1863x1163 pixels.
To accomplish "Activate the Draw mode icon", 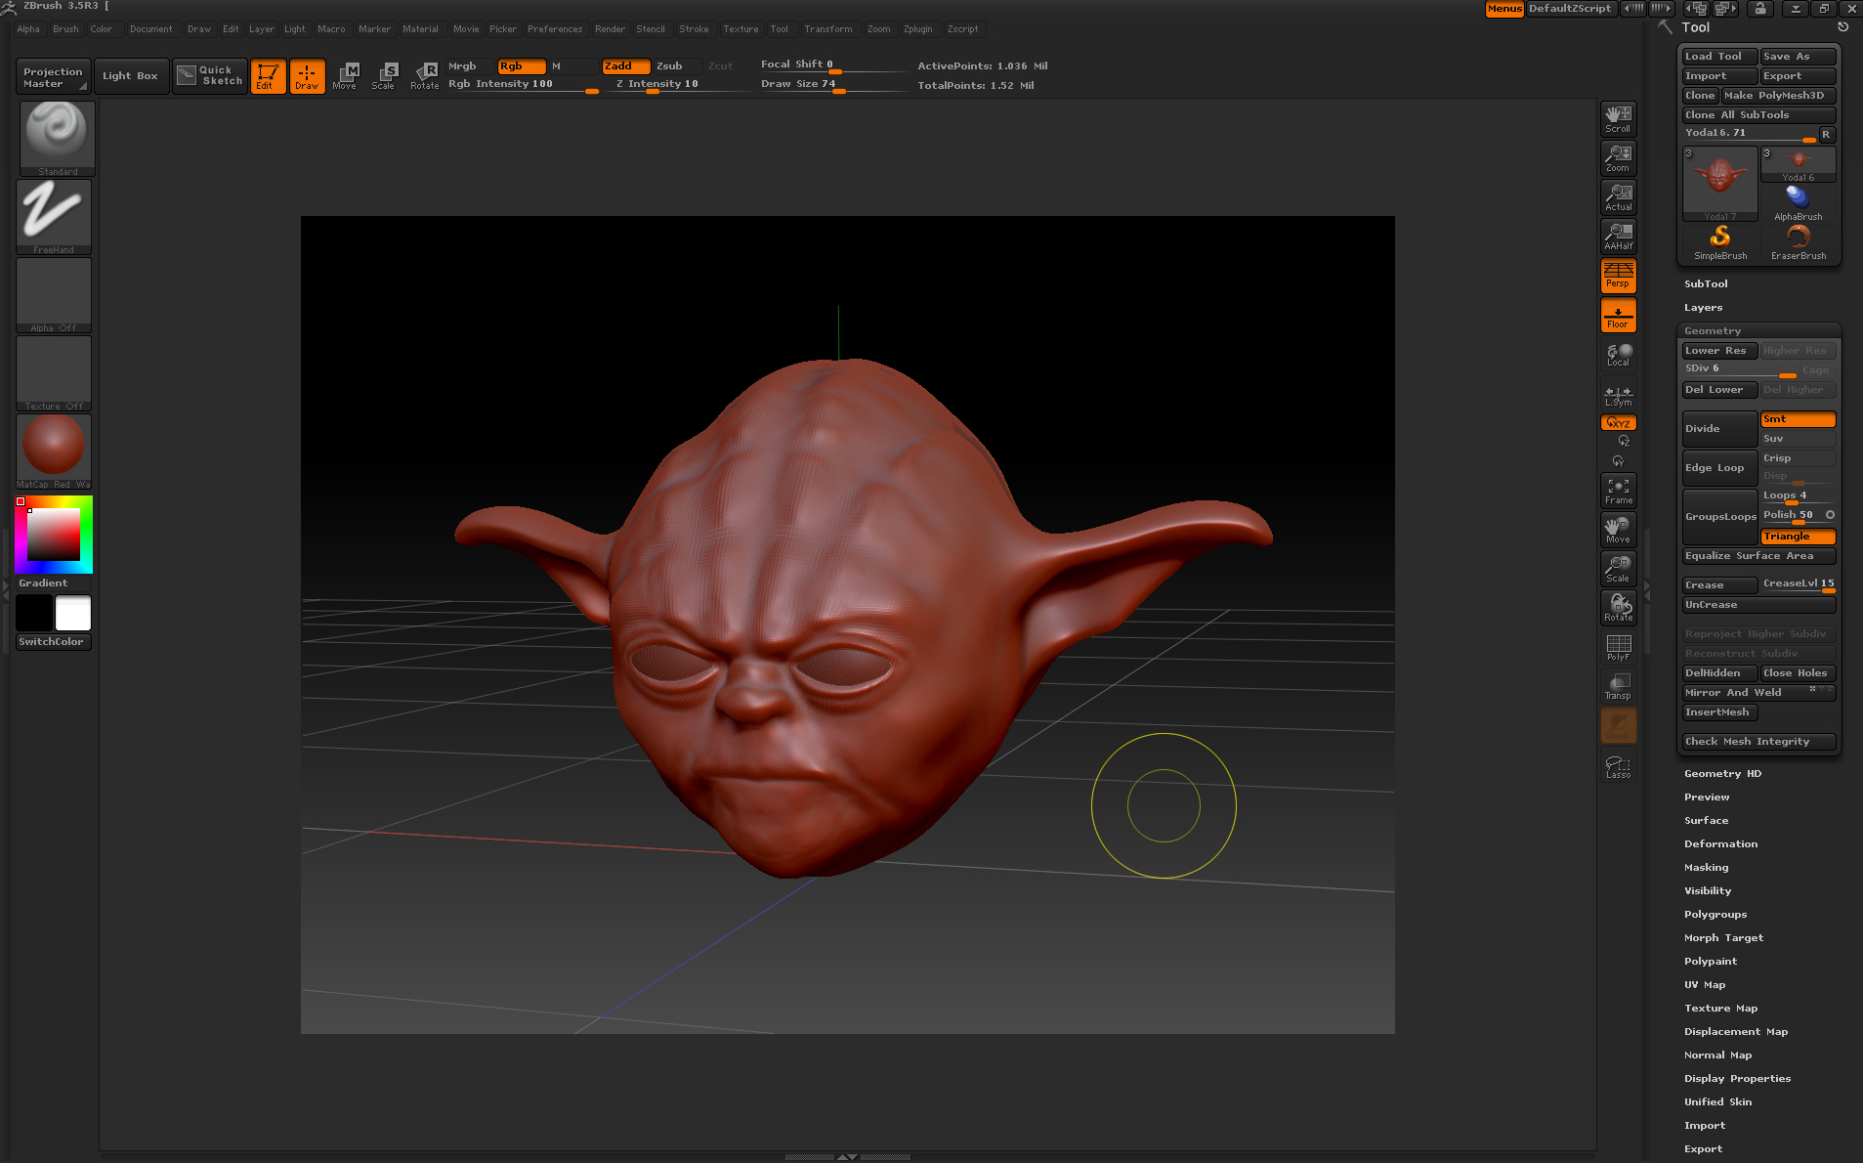I will click(x=307, y=76).
